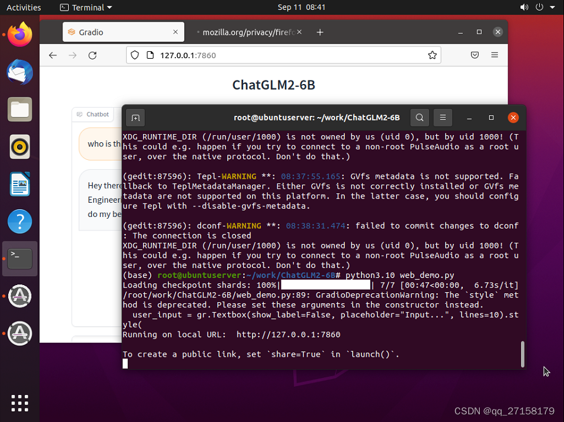The width and height of the screenshot is (564, 422).
Task: Open Firefox from the dock
Action: click(20, 35)
